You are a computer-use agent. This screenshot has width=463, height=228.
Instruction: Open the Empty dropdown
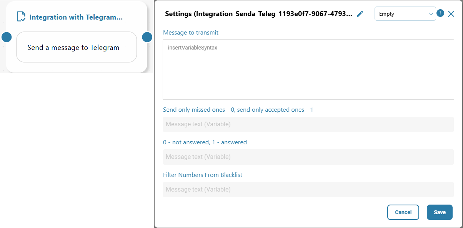(405, 14)
